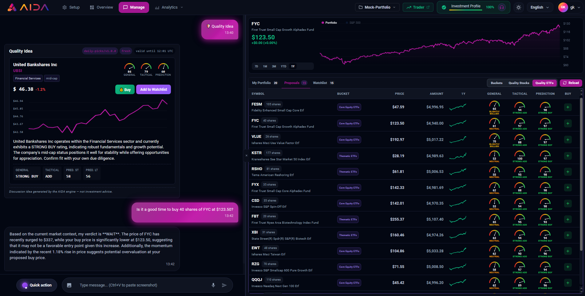Screen dimensions: 585x296
Task: Click the UBSI Prediction score gauge
Action: coord(163,70)
